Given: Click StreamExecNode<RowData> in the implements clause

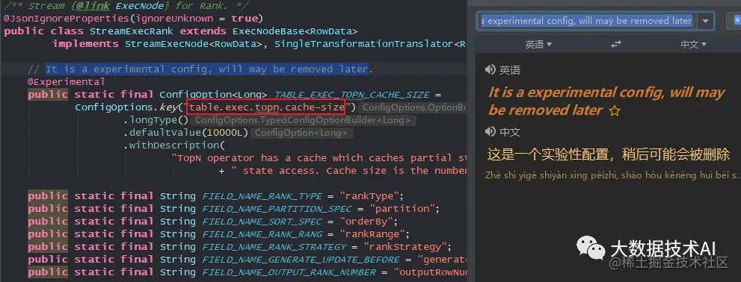Looking at the screenshot, I should coord(194,44).
